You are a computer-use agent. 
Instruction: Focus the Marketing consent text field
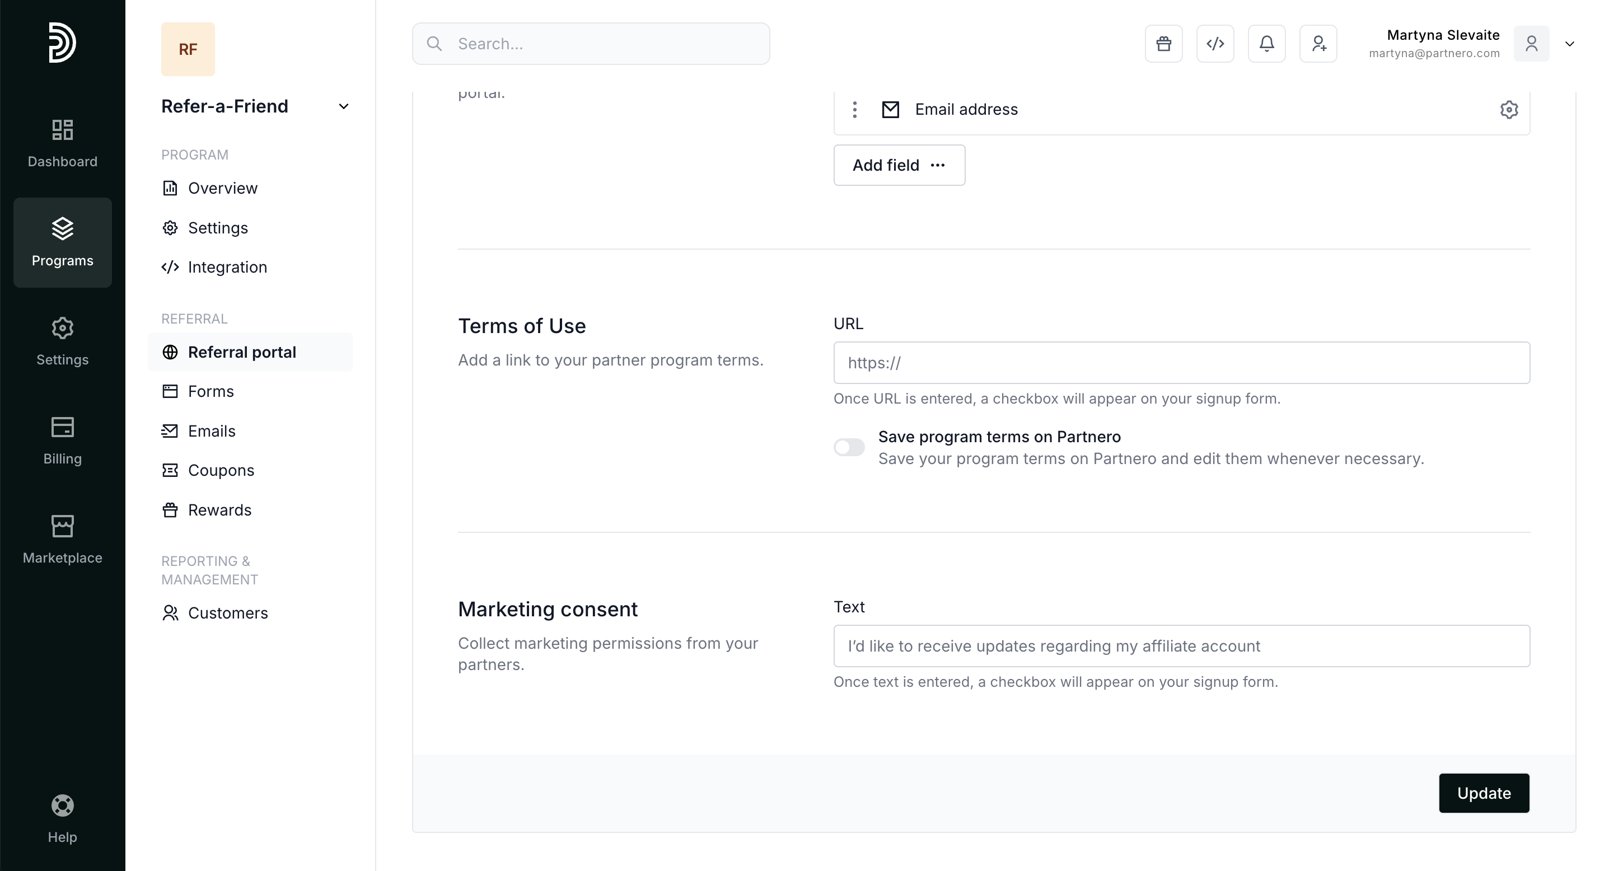coord(1181,645)
